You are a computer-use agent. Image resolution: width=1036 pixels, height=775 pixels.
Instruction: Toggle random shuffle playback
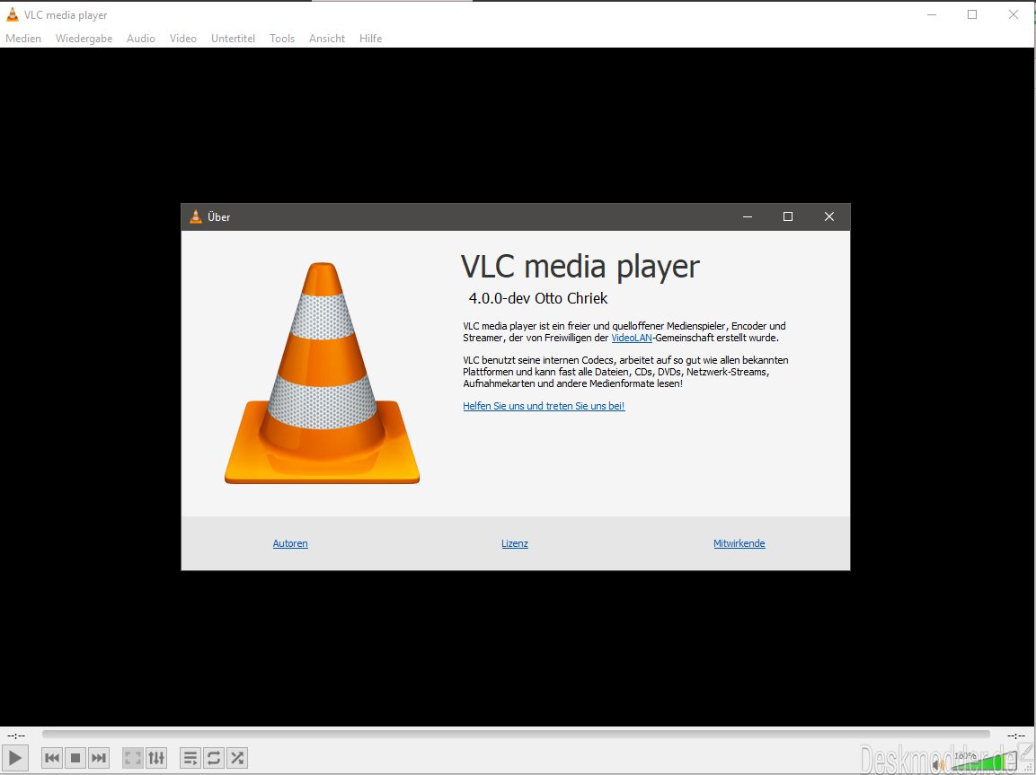click(x=236, y=758)
